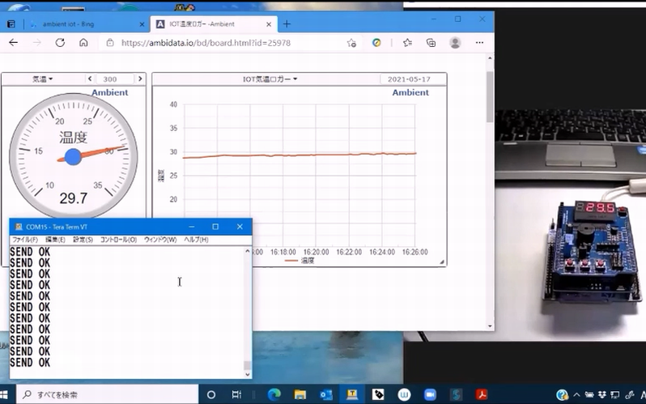Open Microsoft Edge from taskbar
646x404 pixels.
pyautogui.click(x=273, y=394)
